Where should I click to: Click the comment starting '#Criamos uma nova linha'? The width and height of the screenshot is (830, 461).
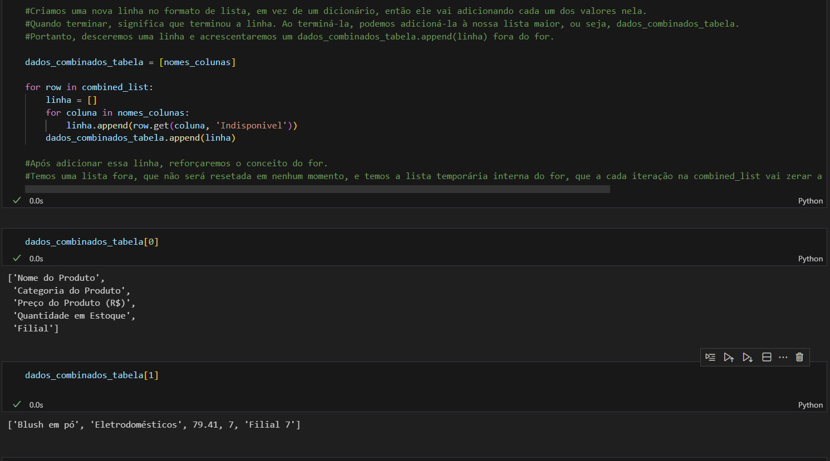tap(336, 11)
